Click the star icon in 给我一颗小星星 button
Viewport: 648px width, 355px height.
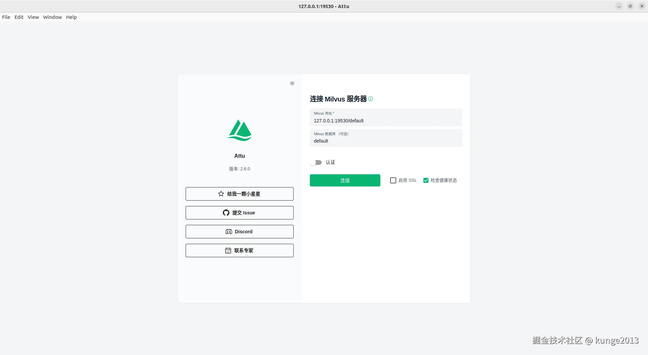220,194
